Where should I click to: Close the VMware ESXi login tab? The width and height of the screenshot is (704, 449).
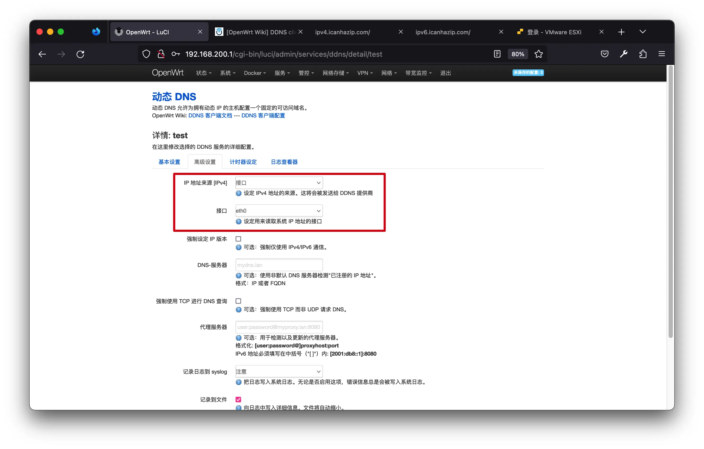pos(601,32)
